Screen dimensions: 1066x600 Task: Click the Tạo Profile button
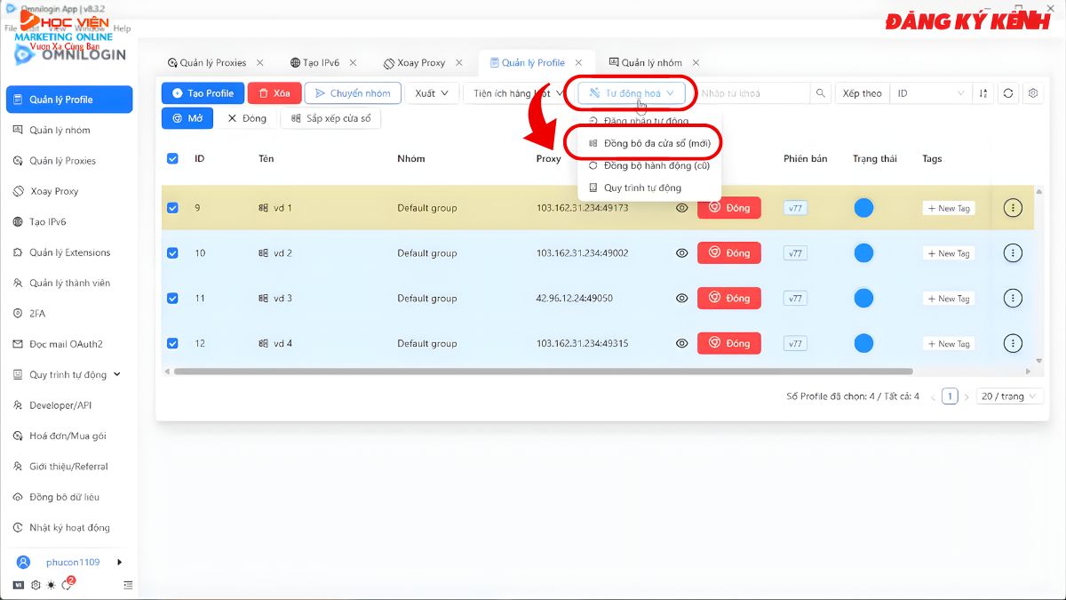(x=203, y=93)
